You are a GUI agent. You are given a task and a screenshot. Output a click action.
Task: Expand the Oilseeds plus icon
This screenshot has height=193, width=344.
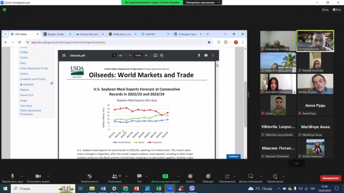pos(52,84)
